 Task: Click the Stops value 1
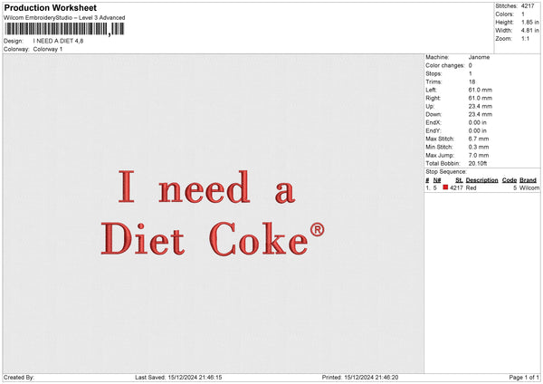tap(471, 73)
